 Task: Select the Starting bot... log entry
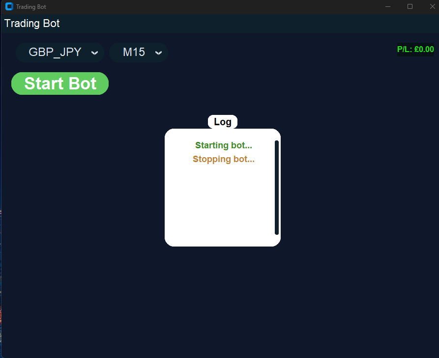coord(224,145)
